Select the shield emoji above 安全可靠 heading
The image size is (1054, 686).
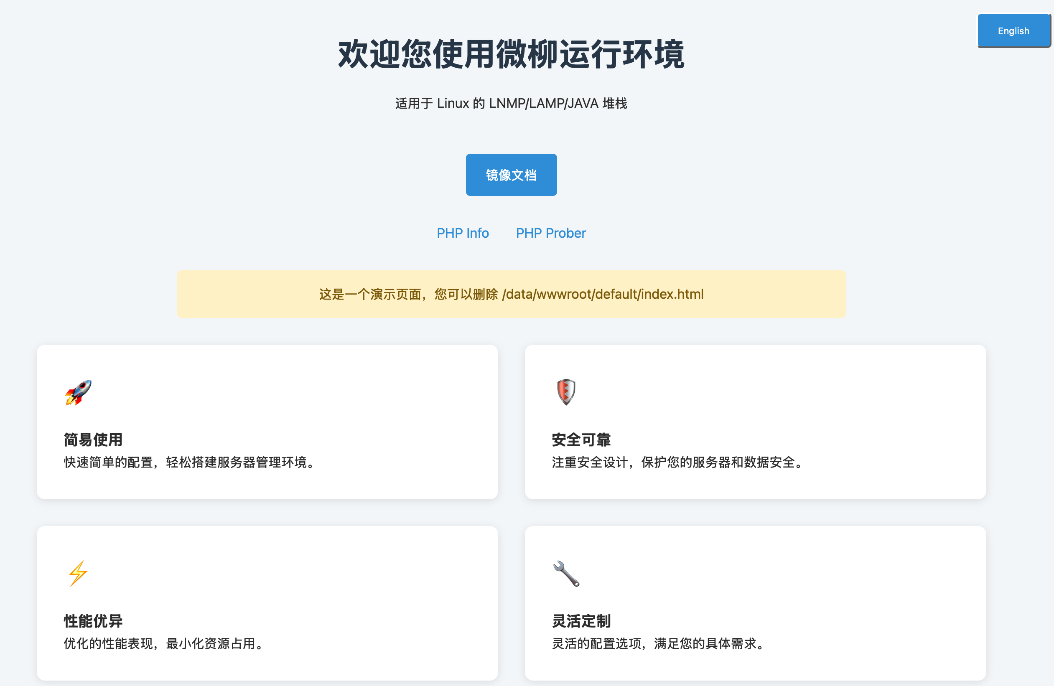pyautogui.click(x=566, y=392)
